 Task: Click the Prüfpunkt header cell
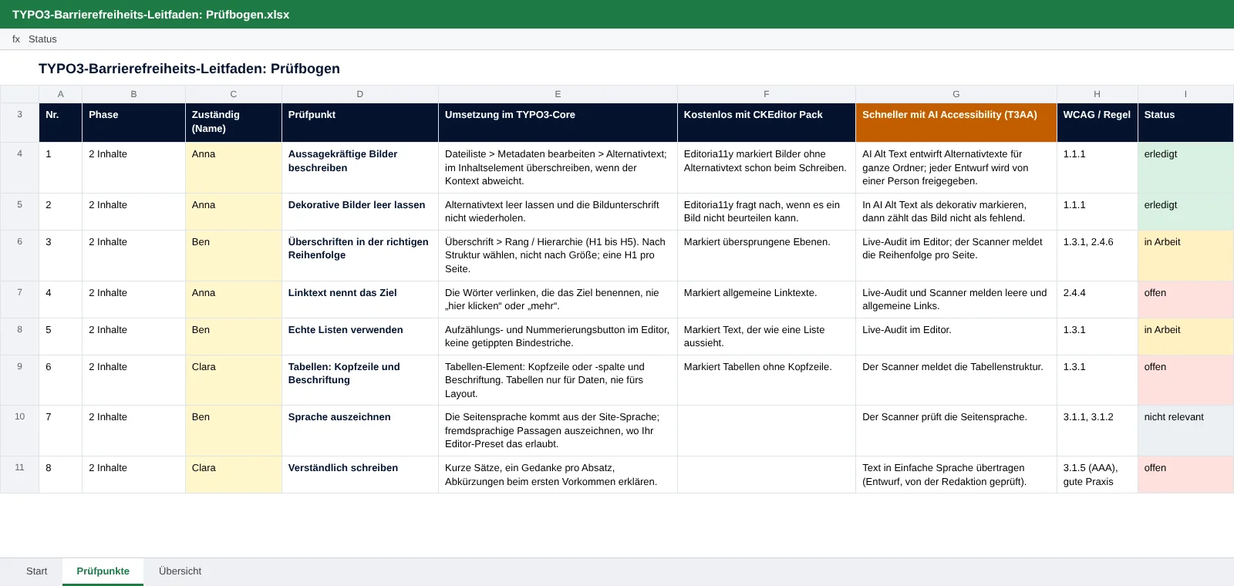pyautogui.click(x=360, y=123)
